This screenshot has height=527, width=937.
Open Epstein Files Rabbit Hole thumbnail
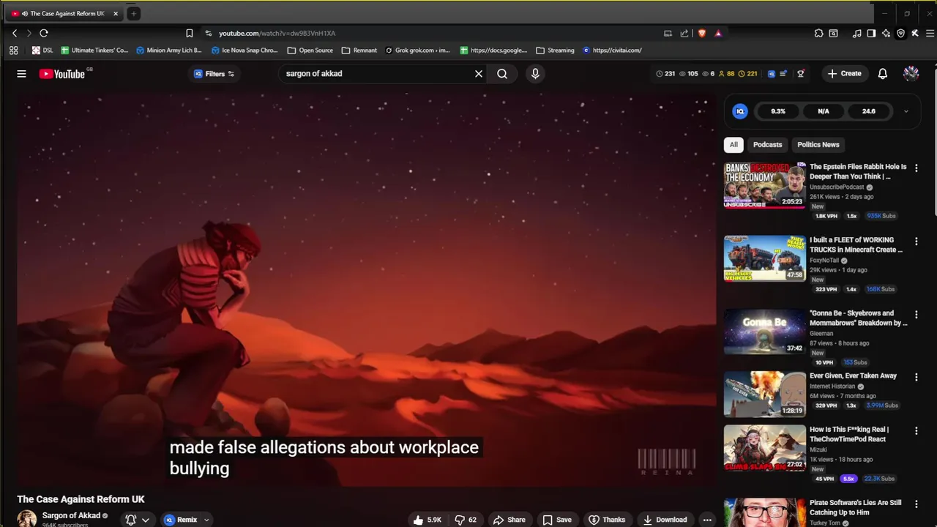tap(764, 185)
